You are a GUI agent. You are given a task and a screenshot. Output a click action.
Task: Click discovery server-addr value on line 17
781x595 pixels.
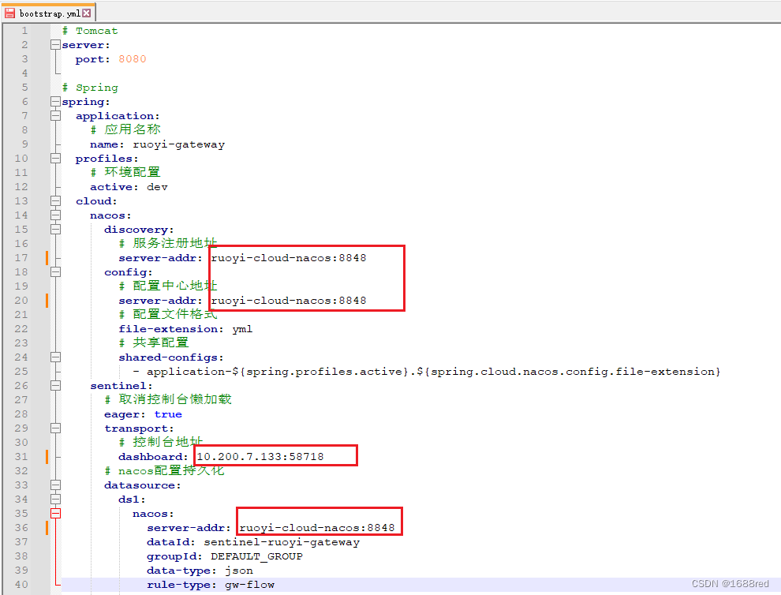tap(289, 258)
